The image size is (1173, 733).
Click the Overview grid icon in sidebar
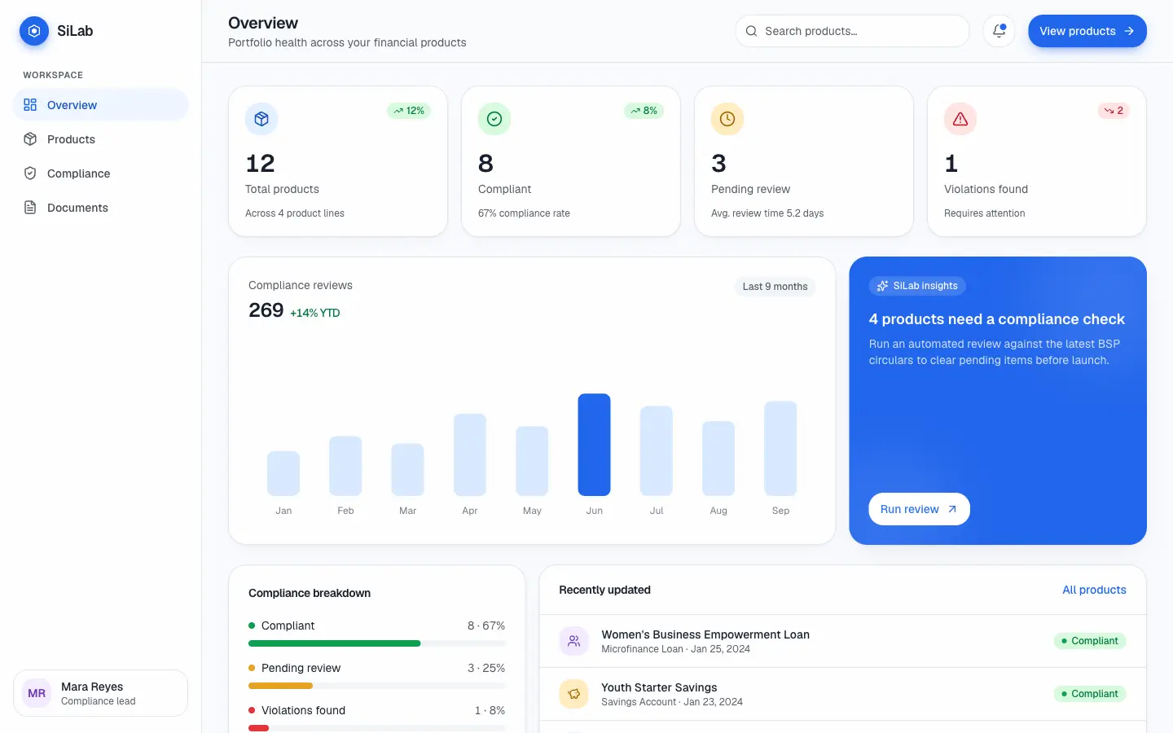(x=30, y=105)
